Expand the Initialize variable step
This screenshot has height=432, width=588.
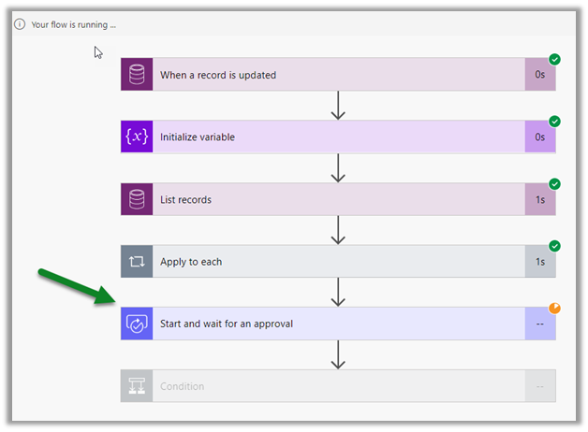(x=337, y=137)
